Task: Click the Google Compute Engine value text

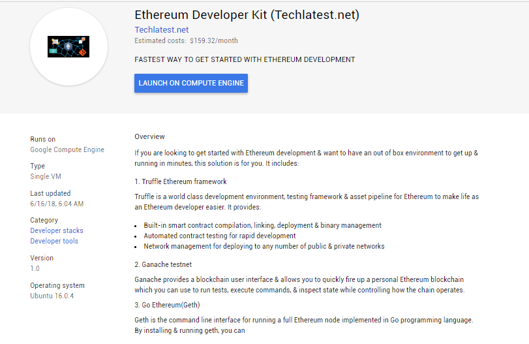Action: point(67,149)
